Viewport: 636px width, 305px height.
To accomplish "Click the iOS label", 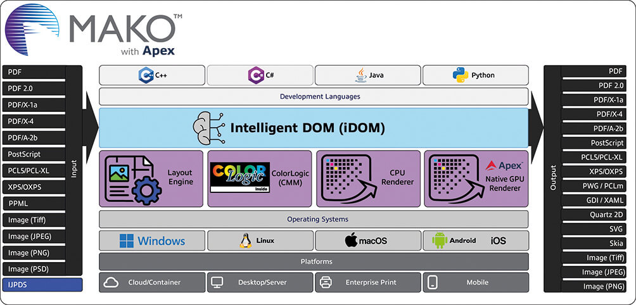I will click(x=498, y=240).
